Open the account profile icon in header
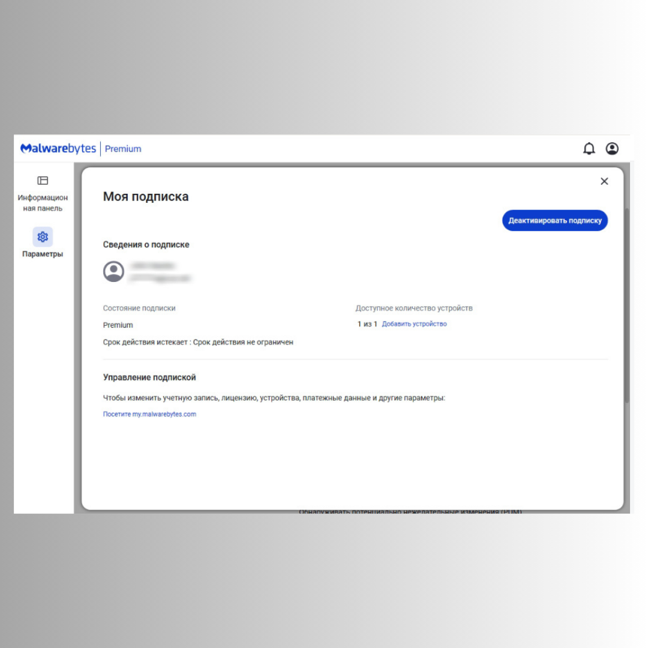This screenshot has width=648, height=648. click(x=612, y=148)
